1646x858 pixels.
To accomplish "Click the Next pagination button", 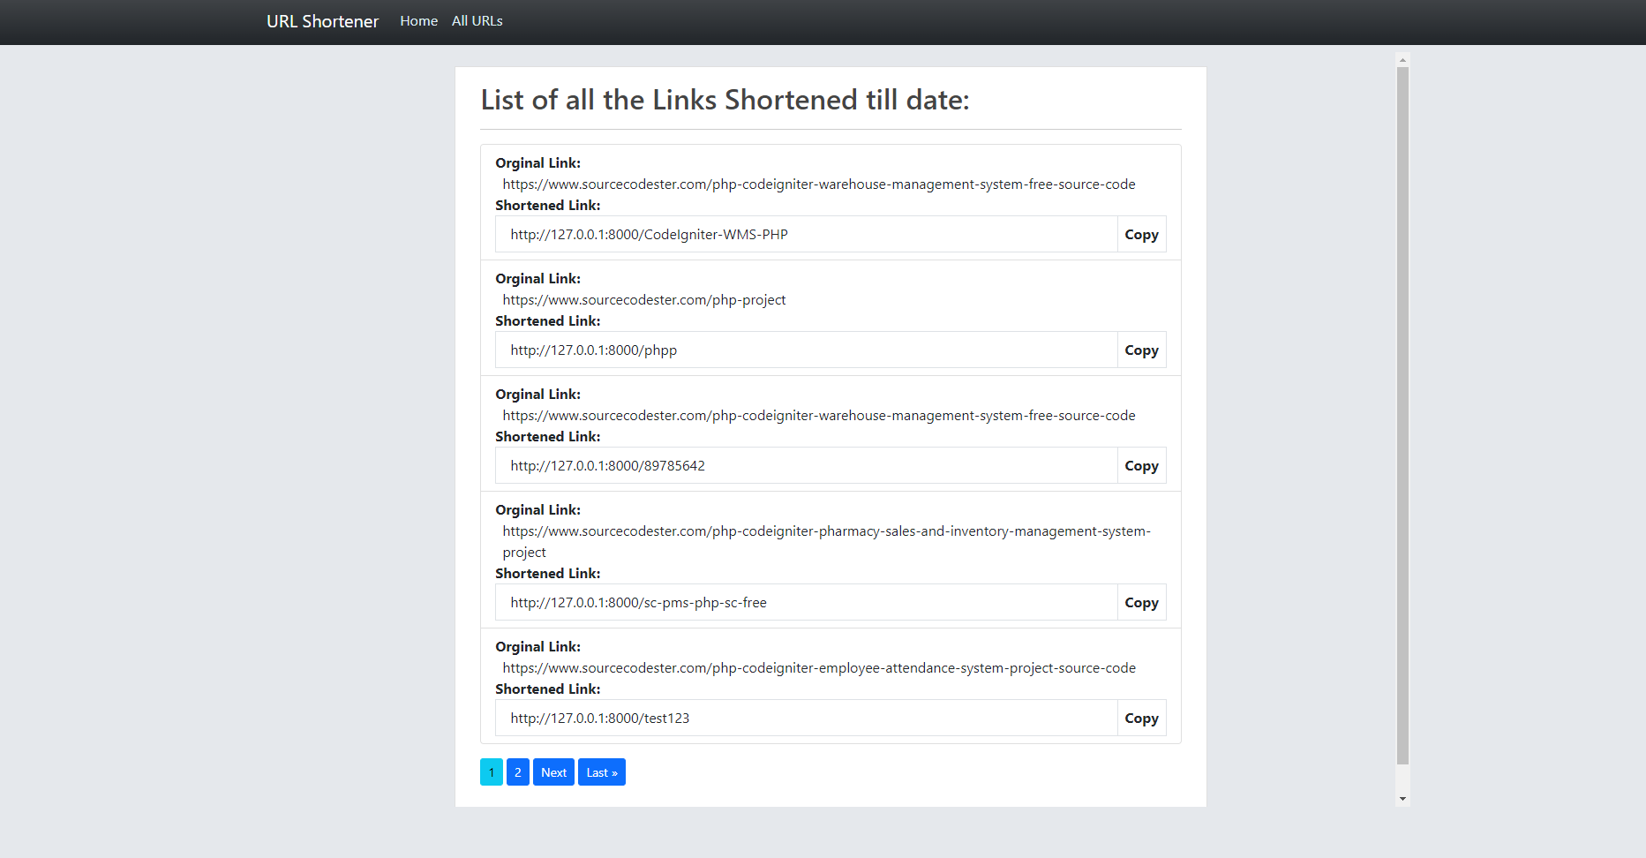I will click(x=553, y=772).
